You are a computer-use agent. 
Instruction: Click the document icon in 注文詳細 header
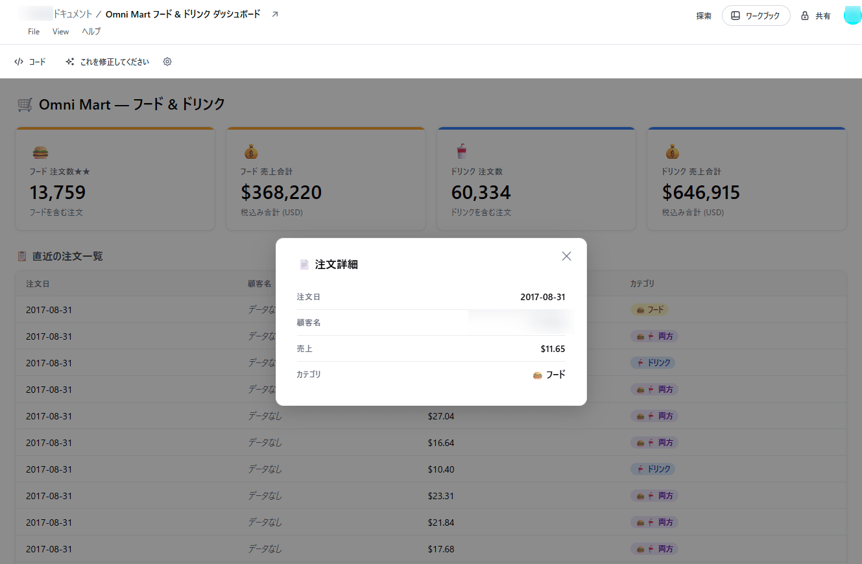(304, 264)
